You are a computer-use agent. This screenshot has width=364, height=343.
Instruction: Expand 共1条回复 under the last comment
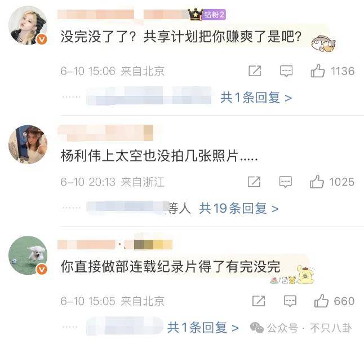click(x=203, y=327)
